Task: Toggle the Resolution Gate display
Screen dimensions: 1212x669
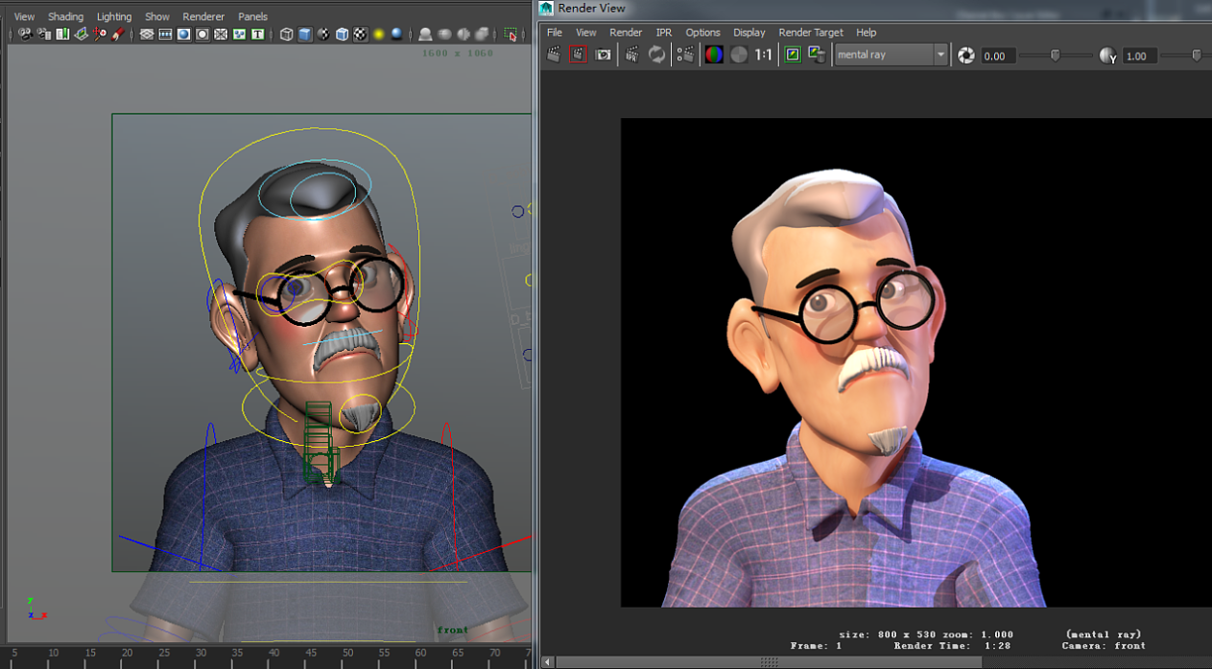Action: click(183, 35)
